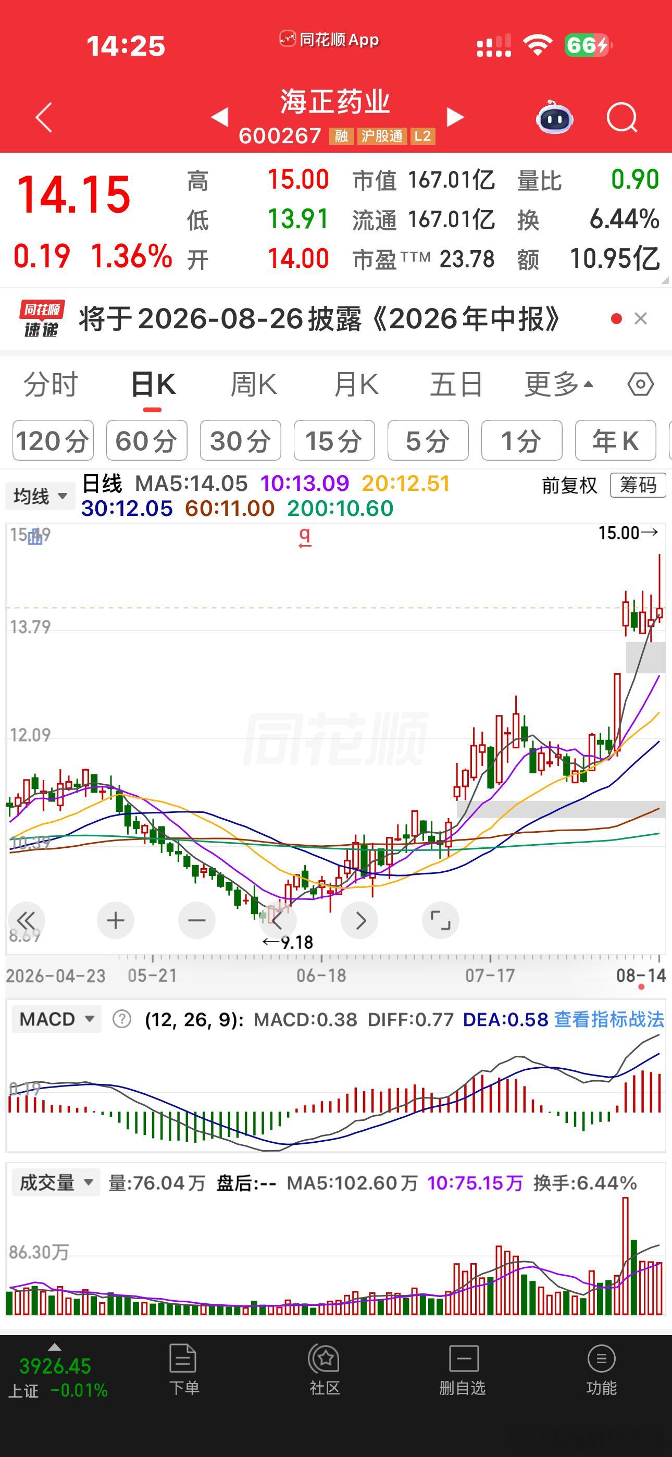Screen dimensions: 672x1457
Task: Jump to earliest data with double-left arrows
Action: pyautogui.click(x=26, y=920)
